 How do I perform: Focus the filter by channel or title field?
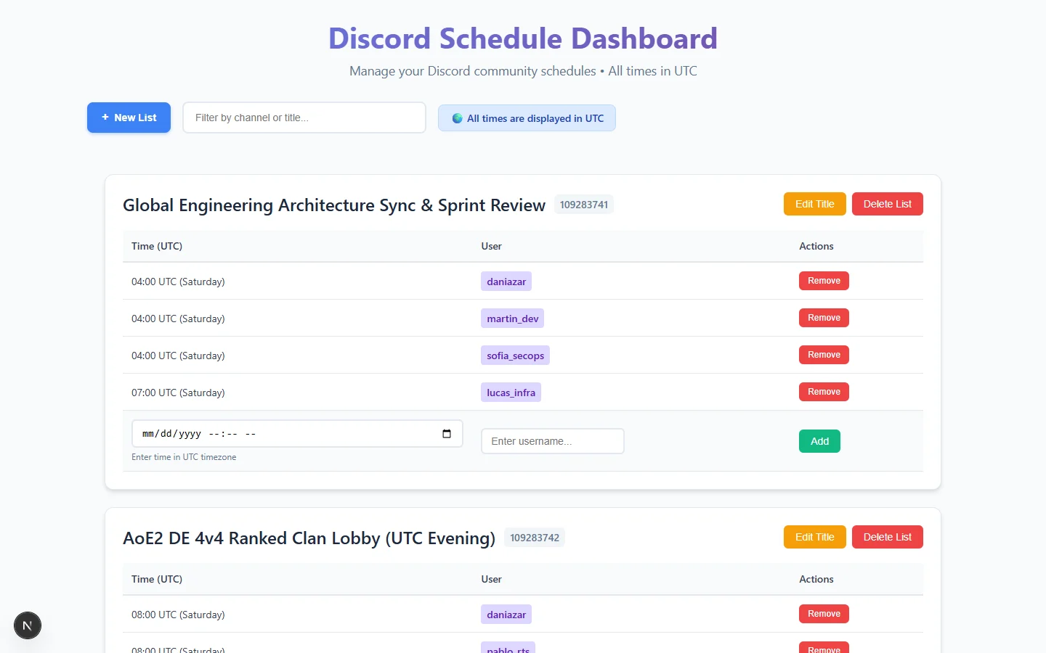click(304, 118)
